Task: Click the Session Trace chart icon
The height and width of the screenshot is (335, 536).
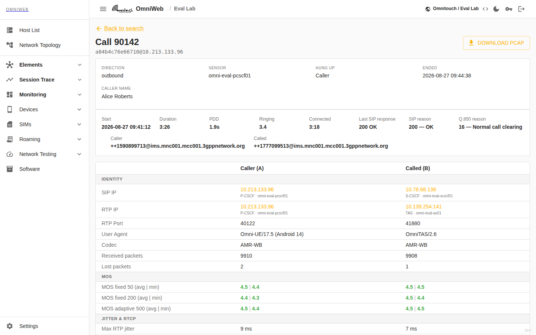Action: (x=10, y=80)
